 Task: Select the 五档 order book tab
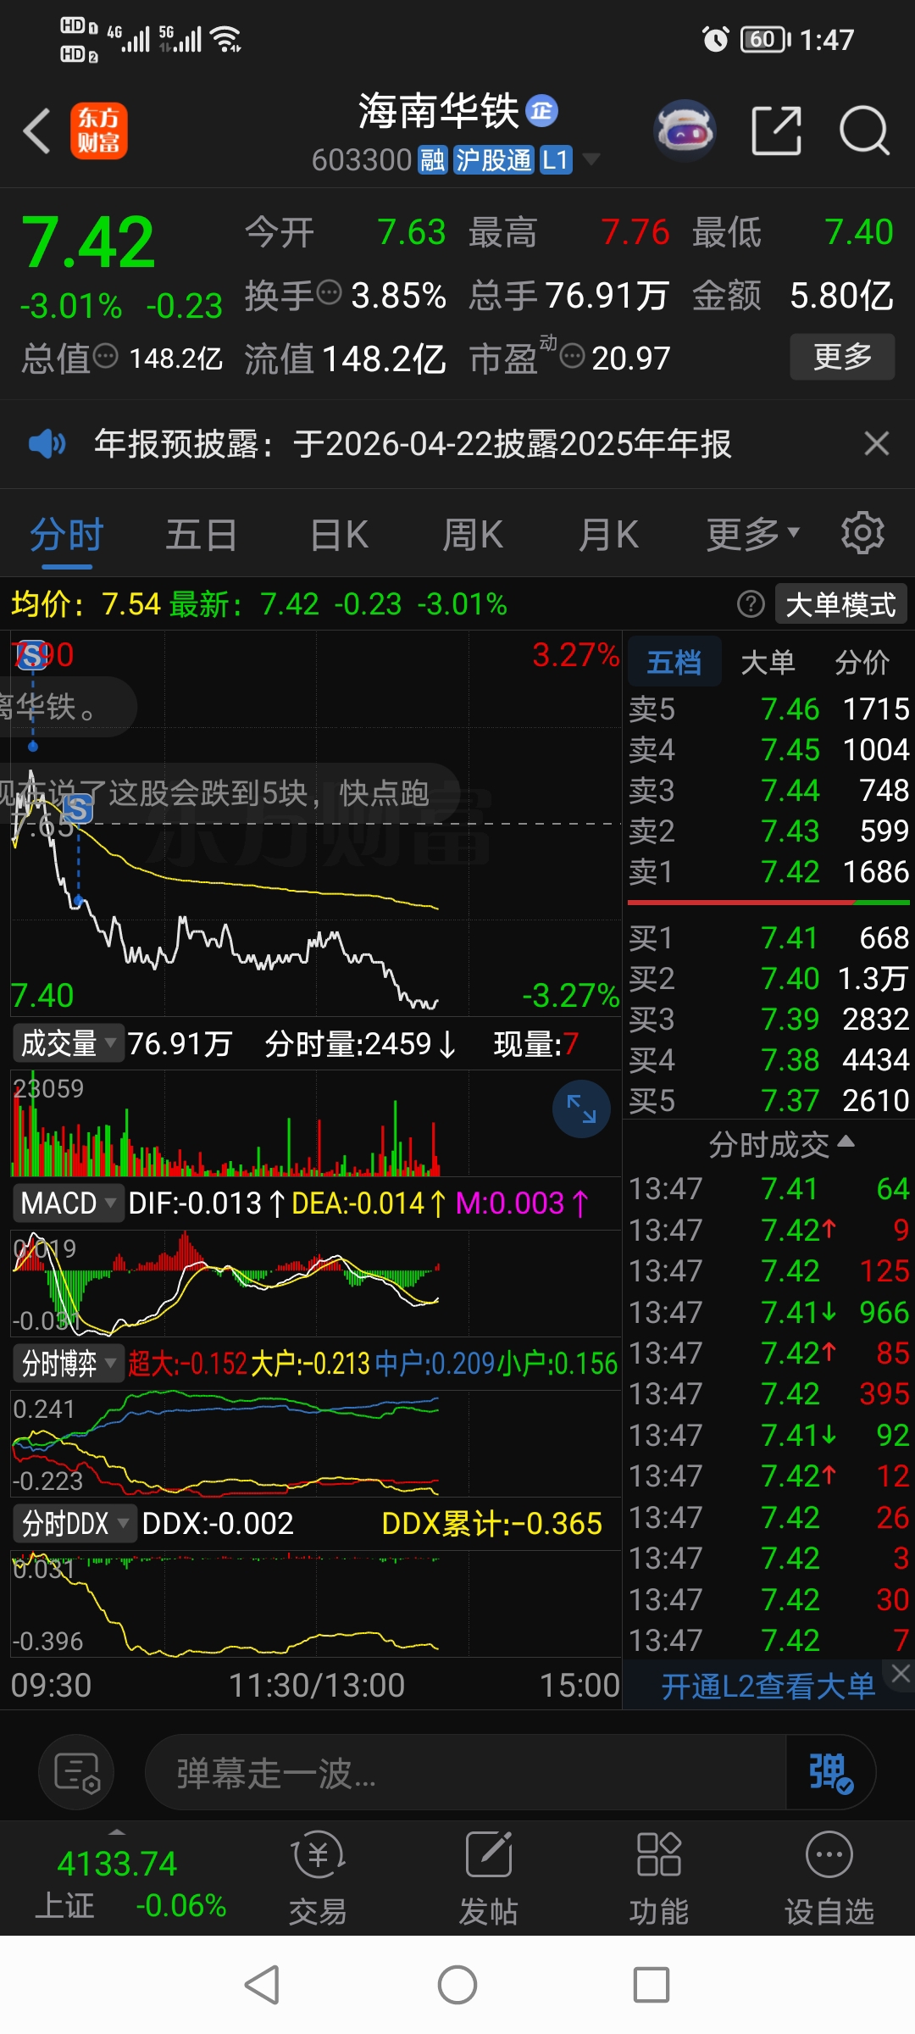pos(674,662)
